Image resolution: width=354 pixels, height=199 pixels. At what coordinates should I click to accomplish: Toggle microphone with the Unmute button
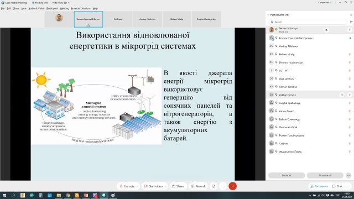pos(127,186)
